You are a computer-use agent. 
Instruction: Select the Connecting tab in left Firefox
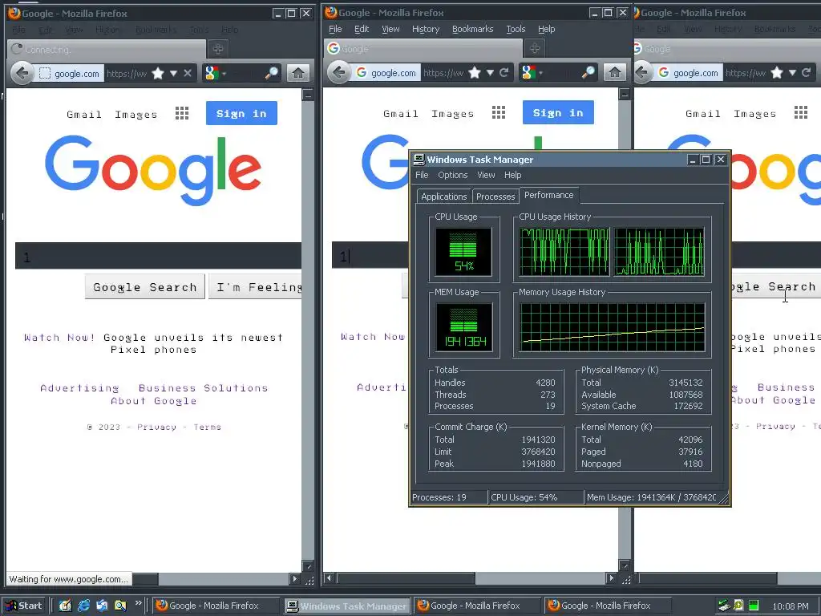107,49
